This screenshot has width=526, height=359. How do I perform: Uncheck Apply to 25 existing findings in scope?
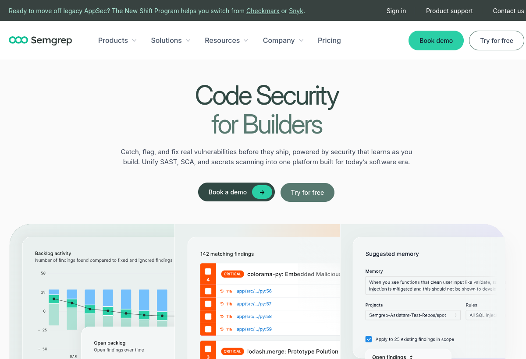click(x=369, y=339)
